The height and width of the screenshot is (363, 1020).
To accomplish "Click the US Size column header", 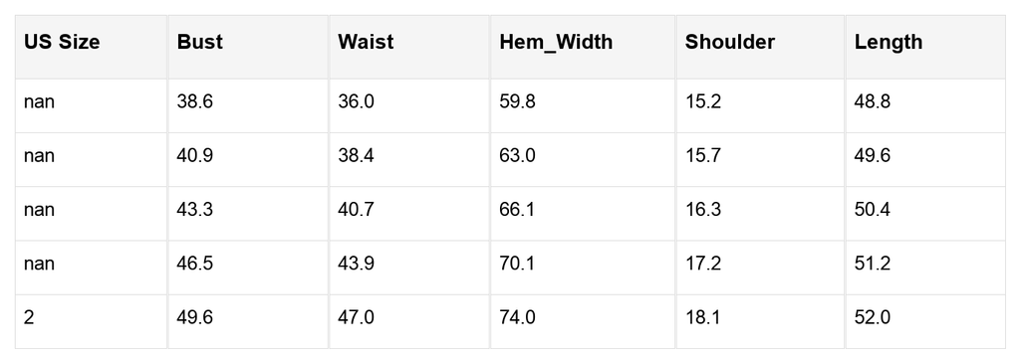I will coord(91,47).
